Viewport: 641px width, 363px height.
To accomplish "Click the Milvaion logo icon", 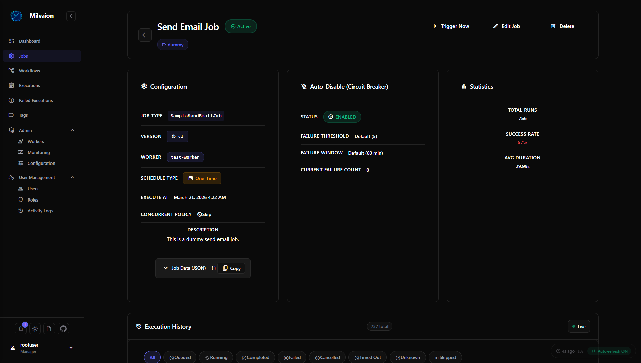I will pos(16,16).
